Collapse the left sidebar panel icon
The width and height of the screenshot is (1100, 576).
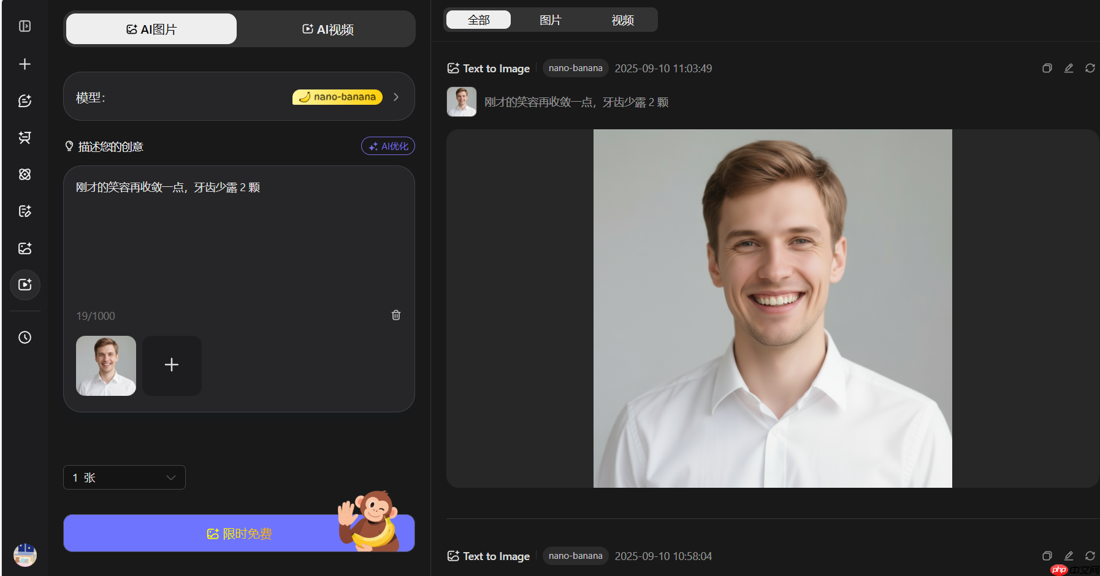(25, 26)
